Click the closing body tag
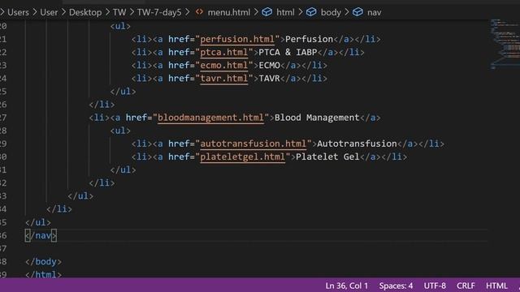The width and height of the screenshot is (520, 292). tap(43, 261)
